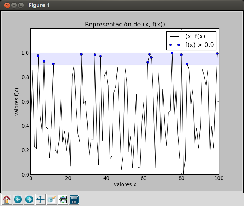Close the Figure 1 window
This screenshot has width=244, height=206.
7,6
